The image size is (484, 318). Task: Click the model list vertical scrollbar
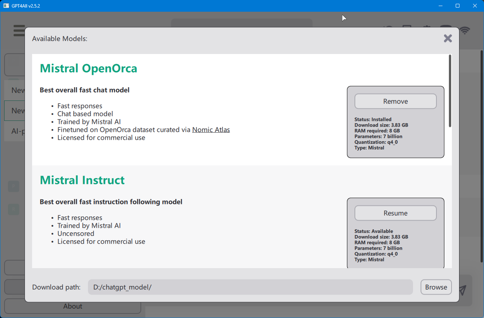pos(450,91)
